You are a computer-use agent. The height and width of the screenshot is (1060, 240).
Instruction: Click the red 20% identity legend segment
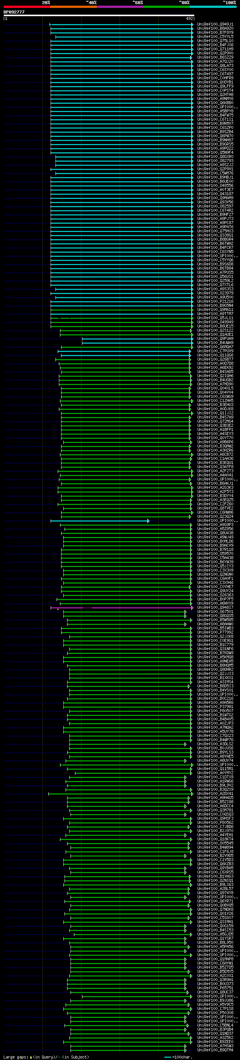pyautogui.click(x=27, y=7)
